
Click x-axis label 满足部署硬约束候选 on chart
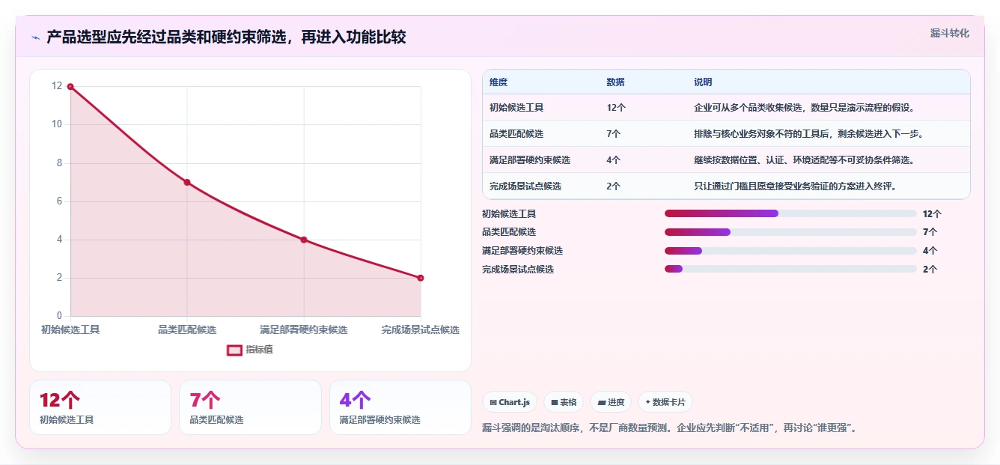[304, 329]
